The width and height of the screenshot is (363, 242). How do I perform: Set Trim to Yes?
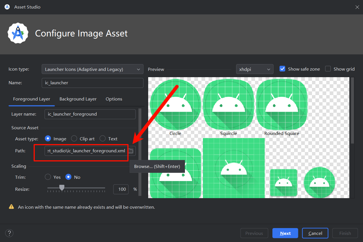pos(48,177)
